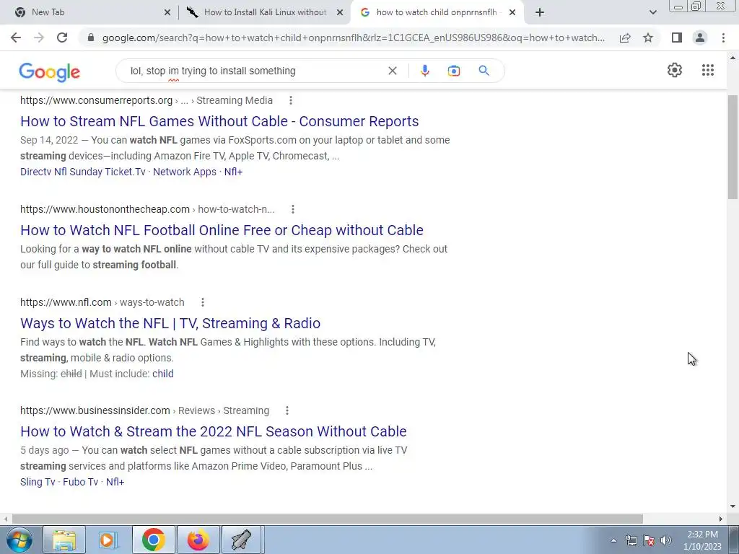Viewport: 739px width, 554px height.
Task: Clear the search box with the X
Action: (392, 71)
